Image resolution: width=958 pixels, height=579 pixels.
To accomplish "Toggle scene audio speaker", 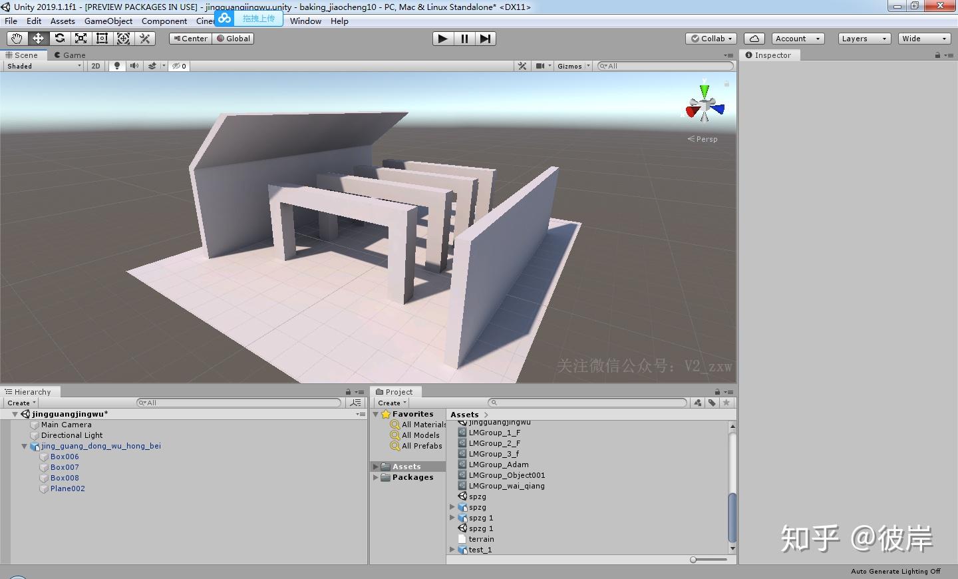I will pos(134,66).
